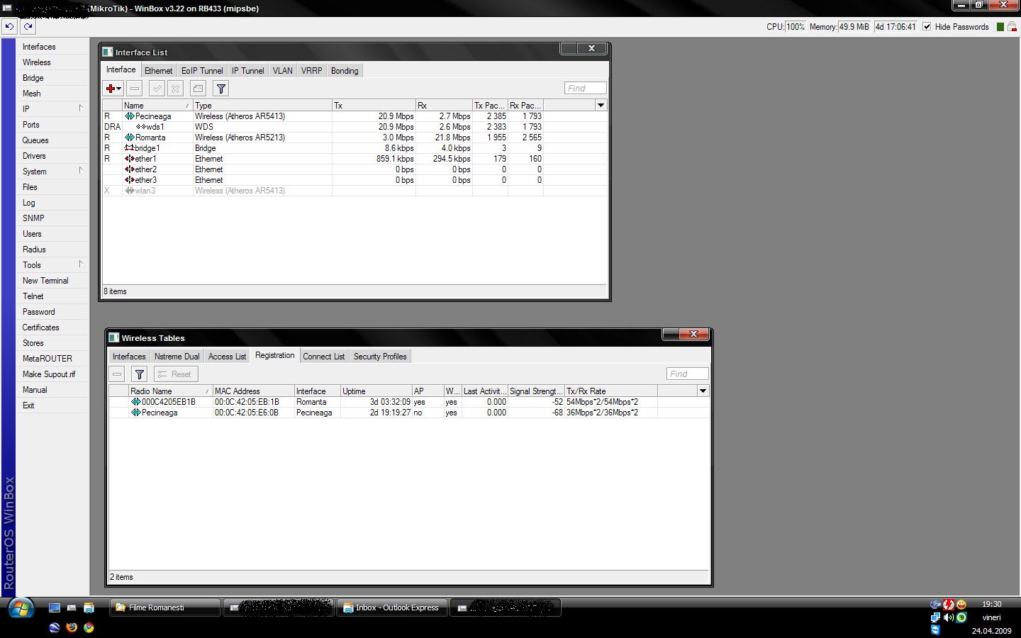Click the Filter funnel in Interface List
The height and width of the screenshot is (638, 1021).
pos(221,89)
